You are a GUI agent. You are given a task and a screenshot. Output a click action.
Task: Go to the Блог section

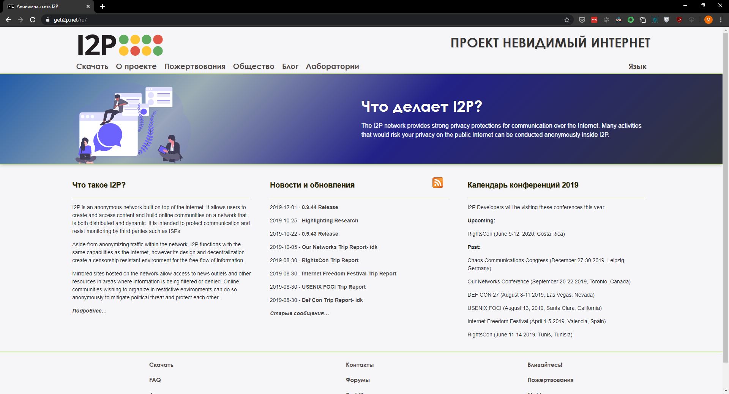(290, 67)
